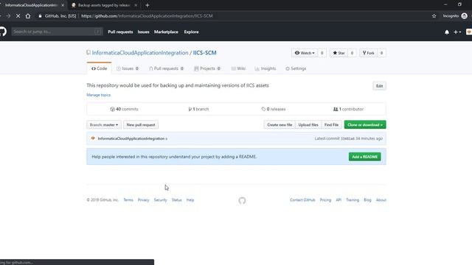This screenshot has width=472, height=265.
Task: Focus the Search or jump to field
Action: 57,32
